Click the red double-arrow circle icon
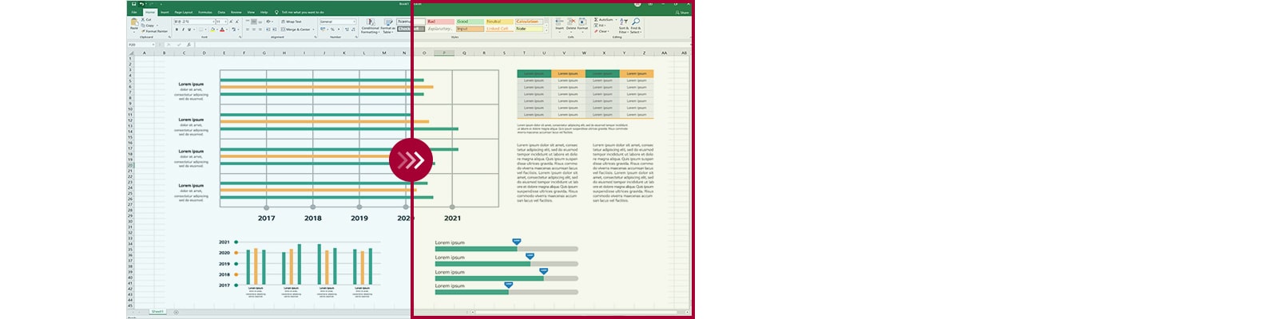Viewport: 1278px width, 319px height. click(411, 160)
